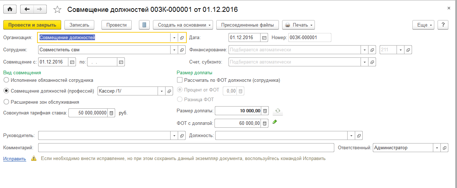This screenshot has width=457, height=188.
Task: Open calculator for ФОТ с доплатой
Action: pos(265,123)
